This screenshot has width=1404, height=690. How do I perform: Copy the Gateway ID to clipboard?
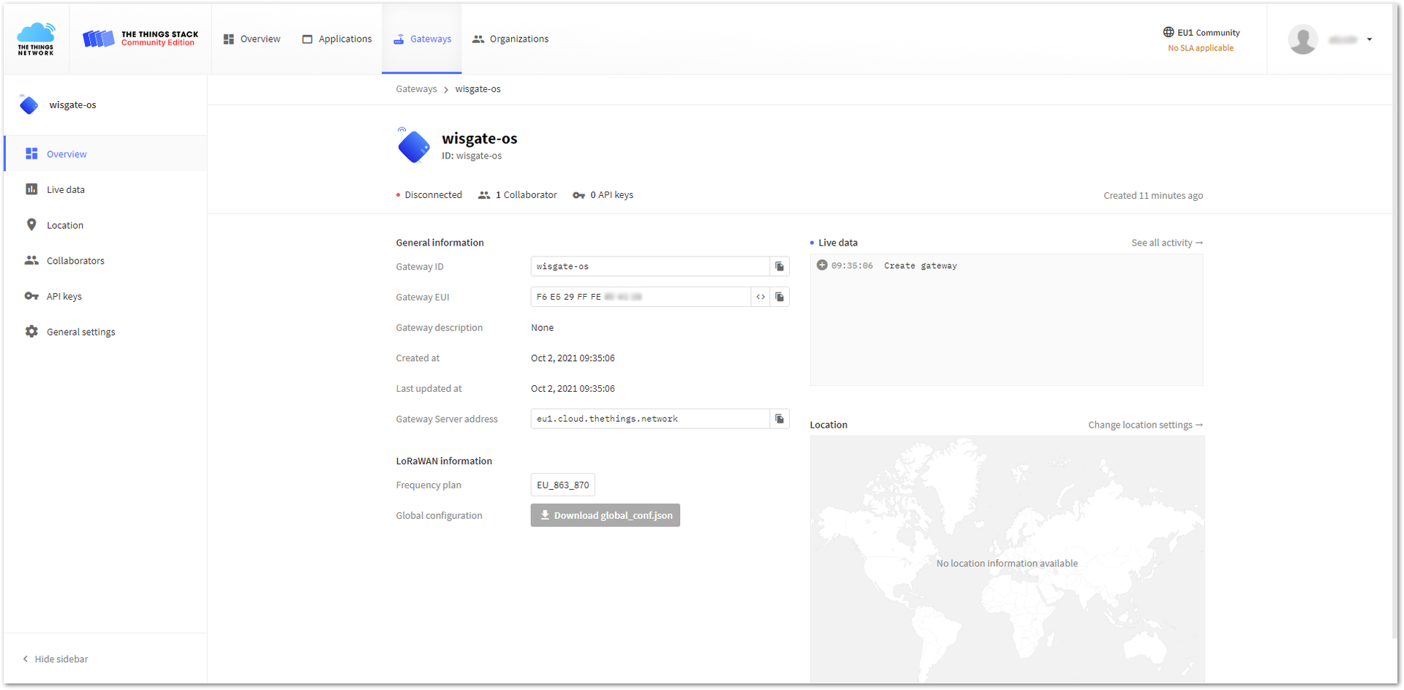(780, 266)
